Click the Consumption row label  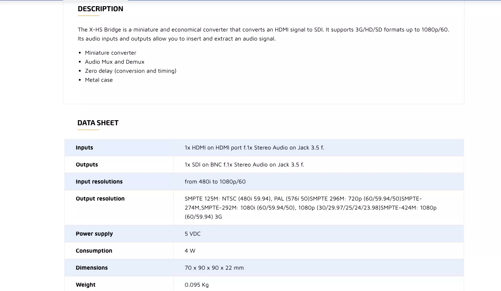[94, 251]
